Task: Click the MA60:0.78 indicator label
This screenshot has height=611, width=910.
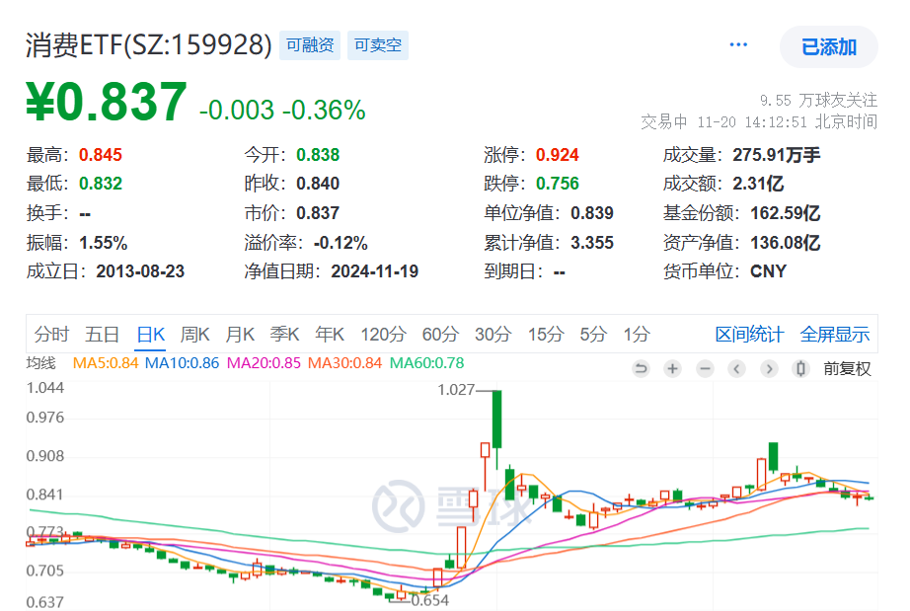Action: click(426, 363)
